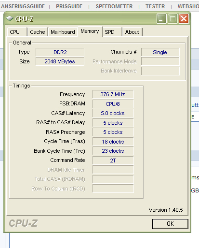
Task: Click the RAS# to CAS# Delay value
Action: click(x=113, y=123)
